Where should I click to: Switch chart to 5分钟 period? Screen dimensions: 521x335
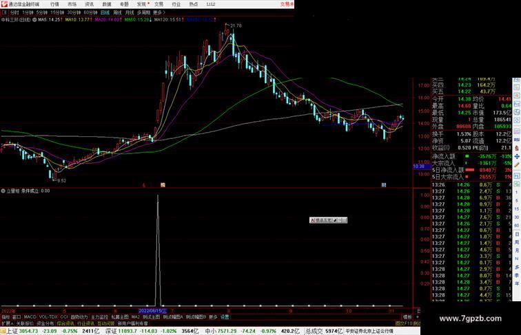[41, 12]
